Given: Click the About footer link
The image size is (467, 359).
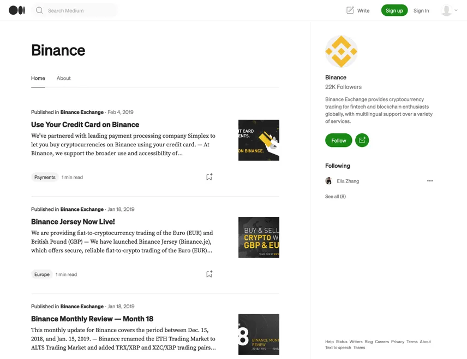Looking at the screenshot, I should click(x=426, y=342).
